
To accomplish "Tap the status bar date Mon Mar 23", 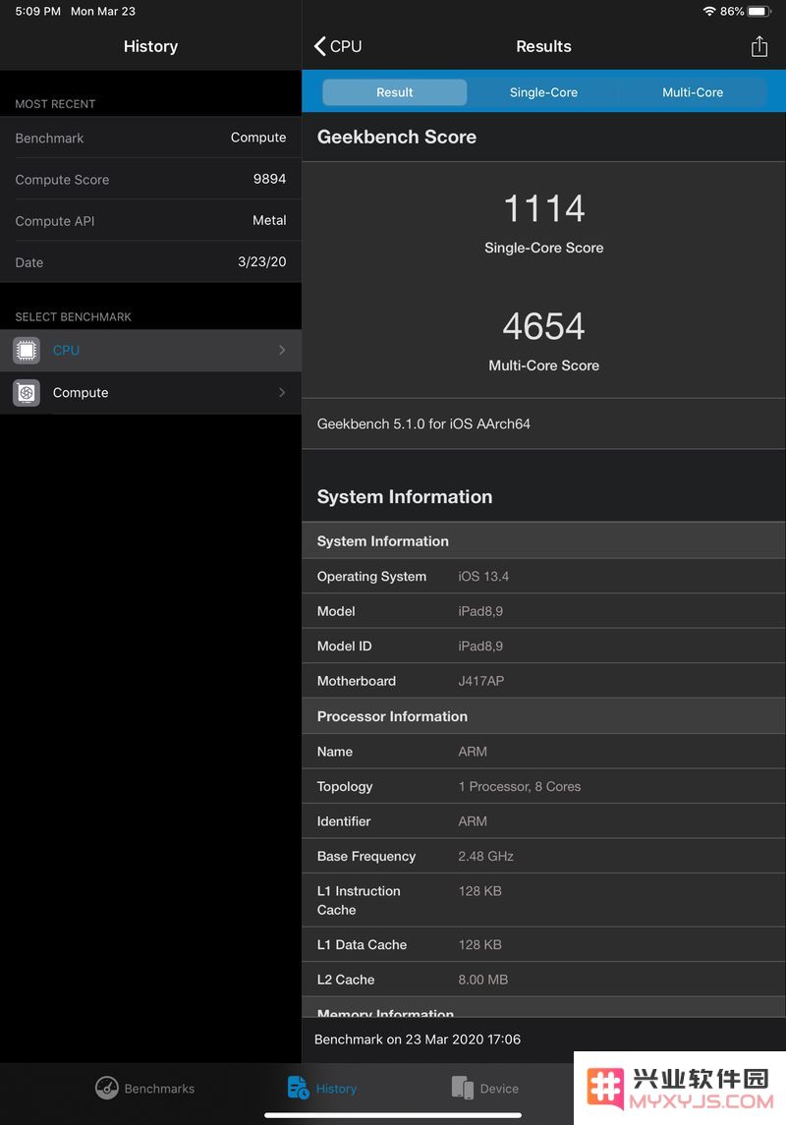I will (x=102, y=12).
